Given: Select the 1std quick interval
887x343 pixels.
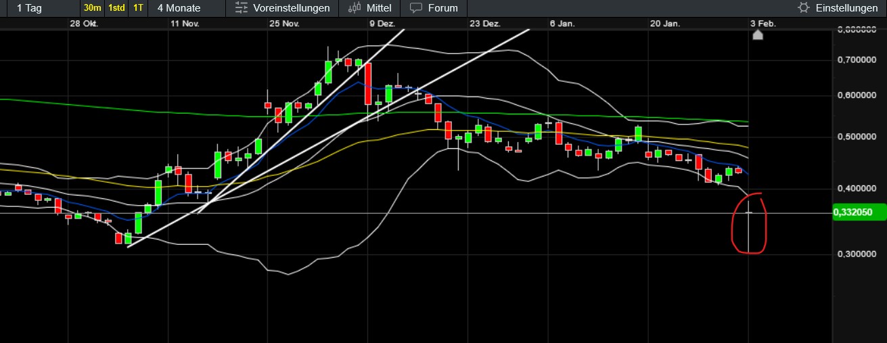Looking at the screenshot, I should (x=116, y=8).
